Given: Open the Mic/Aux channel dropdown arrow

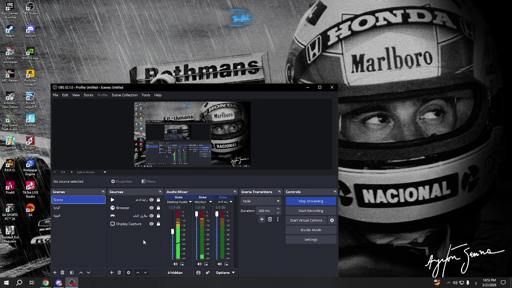Looking at the screenshot, I should pyautogui.click(x=210, y=202).
